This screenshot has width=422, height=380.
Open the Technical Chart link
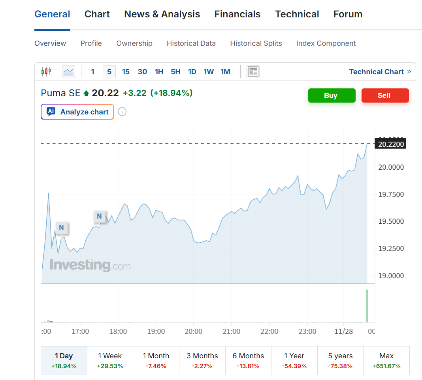point(380,71)
